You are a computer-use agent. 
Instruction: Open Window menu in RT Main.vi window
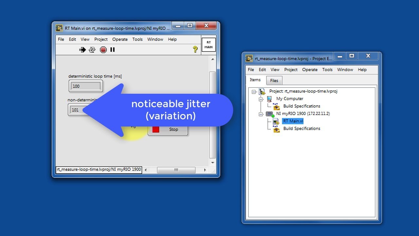click(155, 39)
